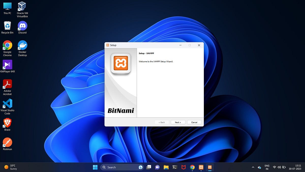305x172 pixels.
Task: Open the ENG IN language switcher
Action: coord(267,167)
